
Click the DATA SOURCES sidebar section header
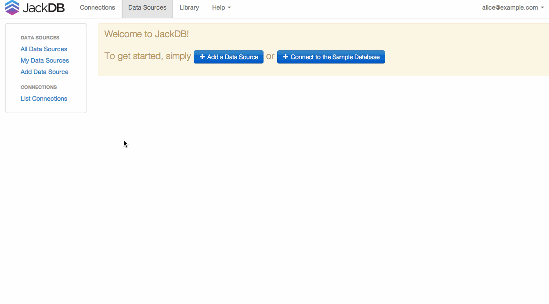pyautogui.click(x=40, y=38)
